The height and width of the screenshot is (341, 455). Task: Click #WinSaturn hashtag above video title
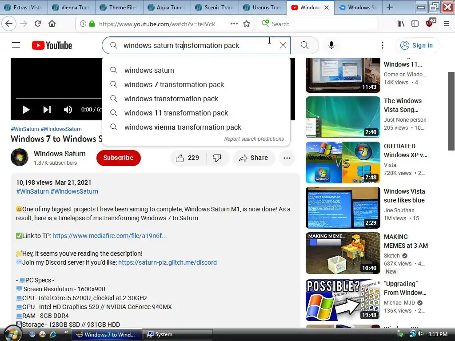coord(25,129)
